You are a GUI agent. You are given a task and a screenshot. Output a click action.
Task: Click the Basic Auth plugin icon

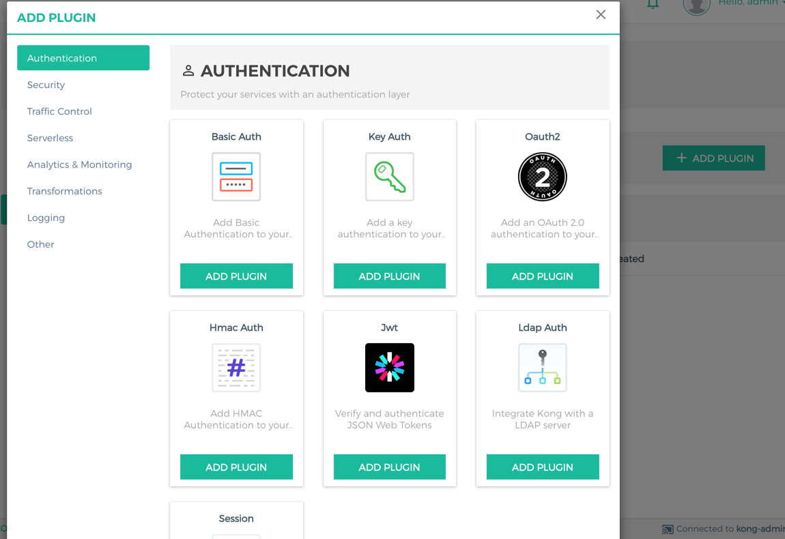coord(236,177)
